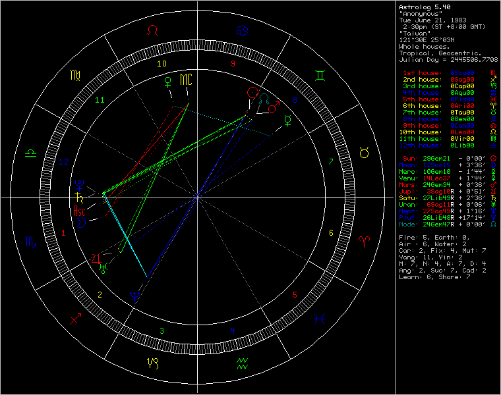Image resolution: width=501 pixels, height=395 pixels.
Task: Click the red Asc label in the chart
Action: click(79, 211)
